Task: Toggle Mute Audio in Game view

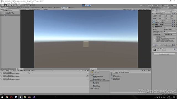Action: click(135, 9)
